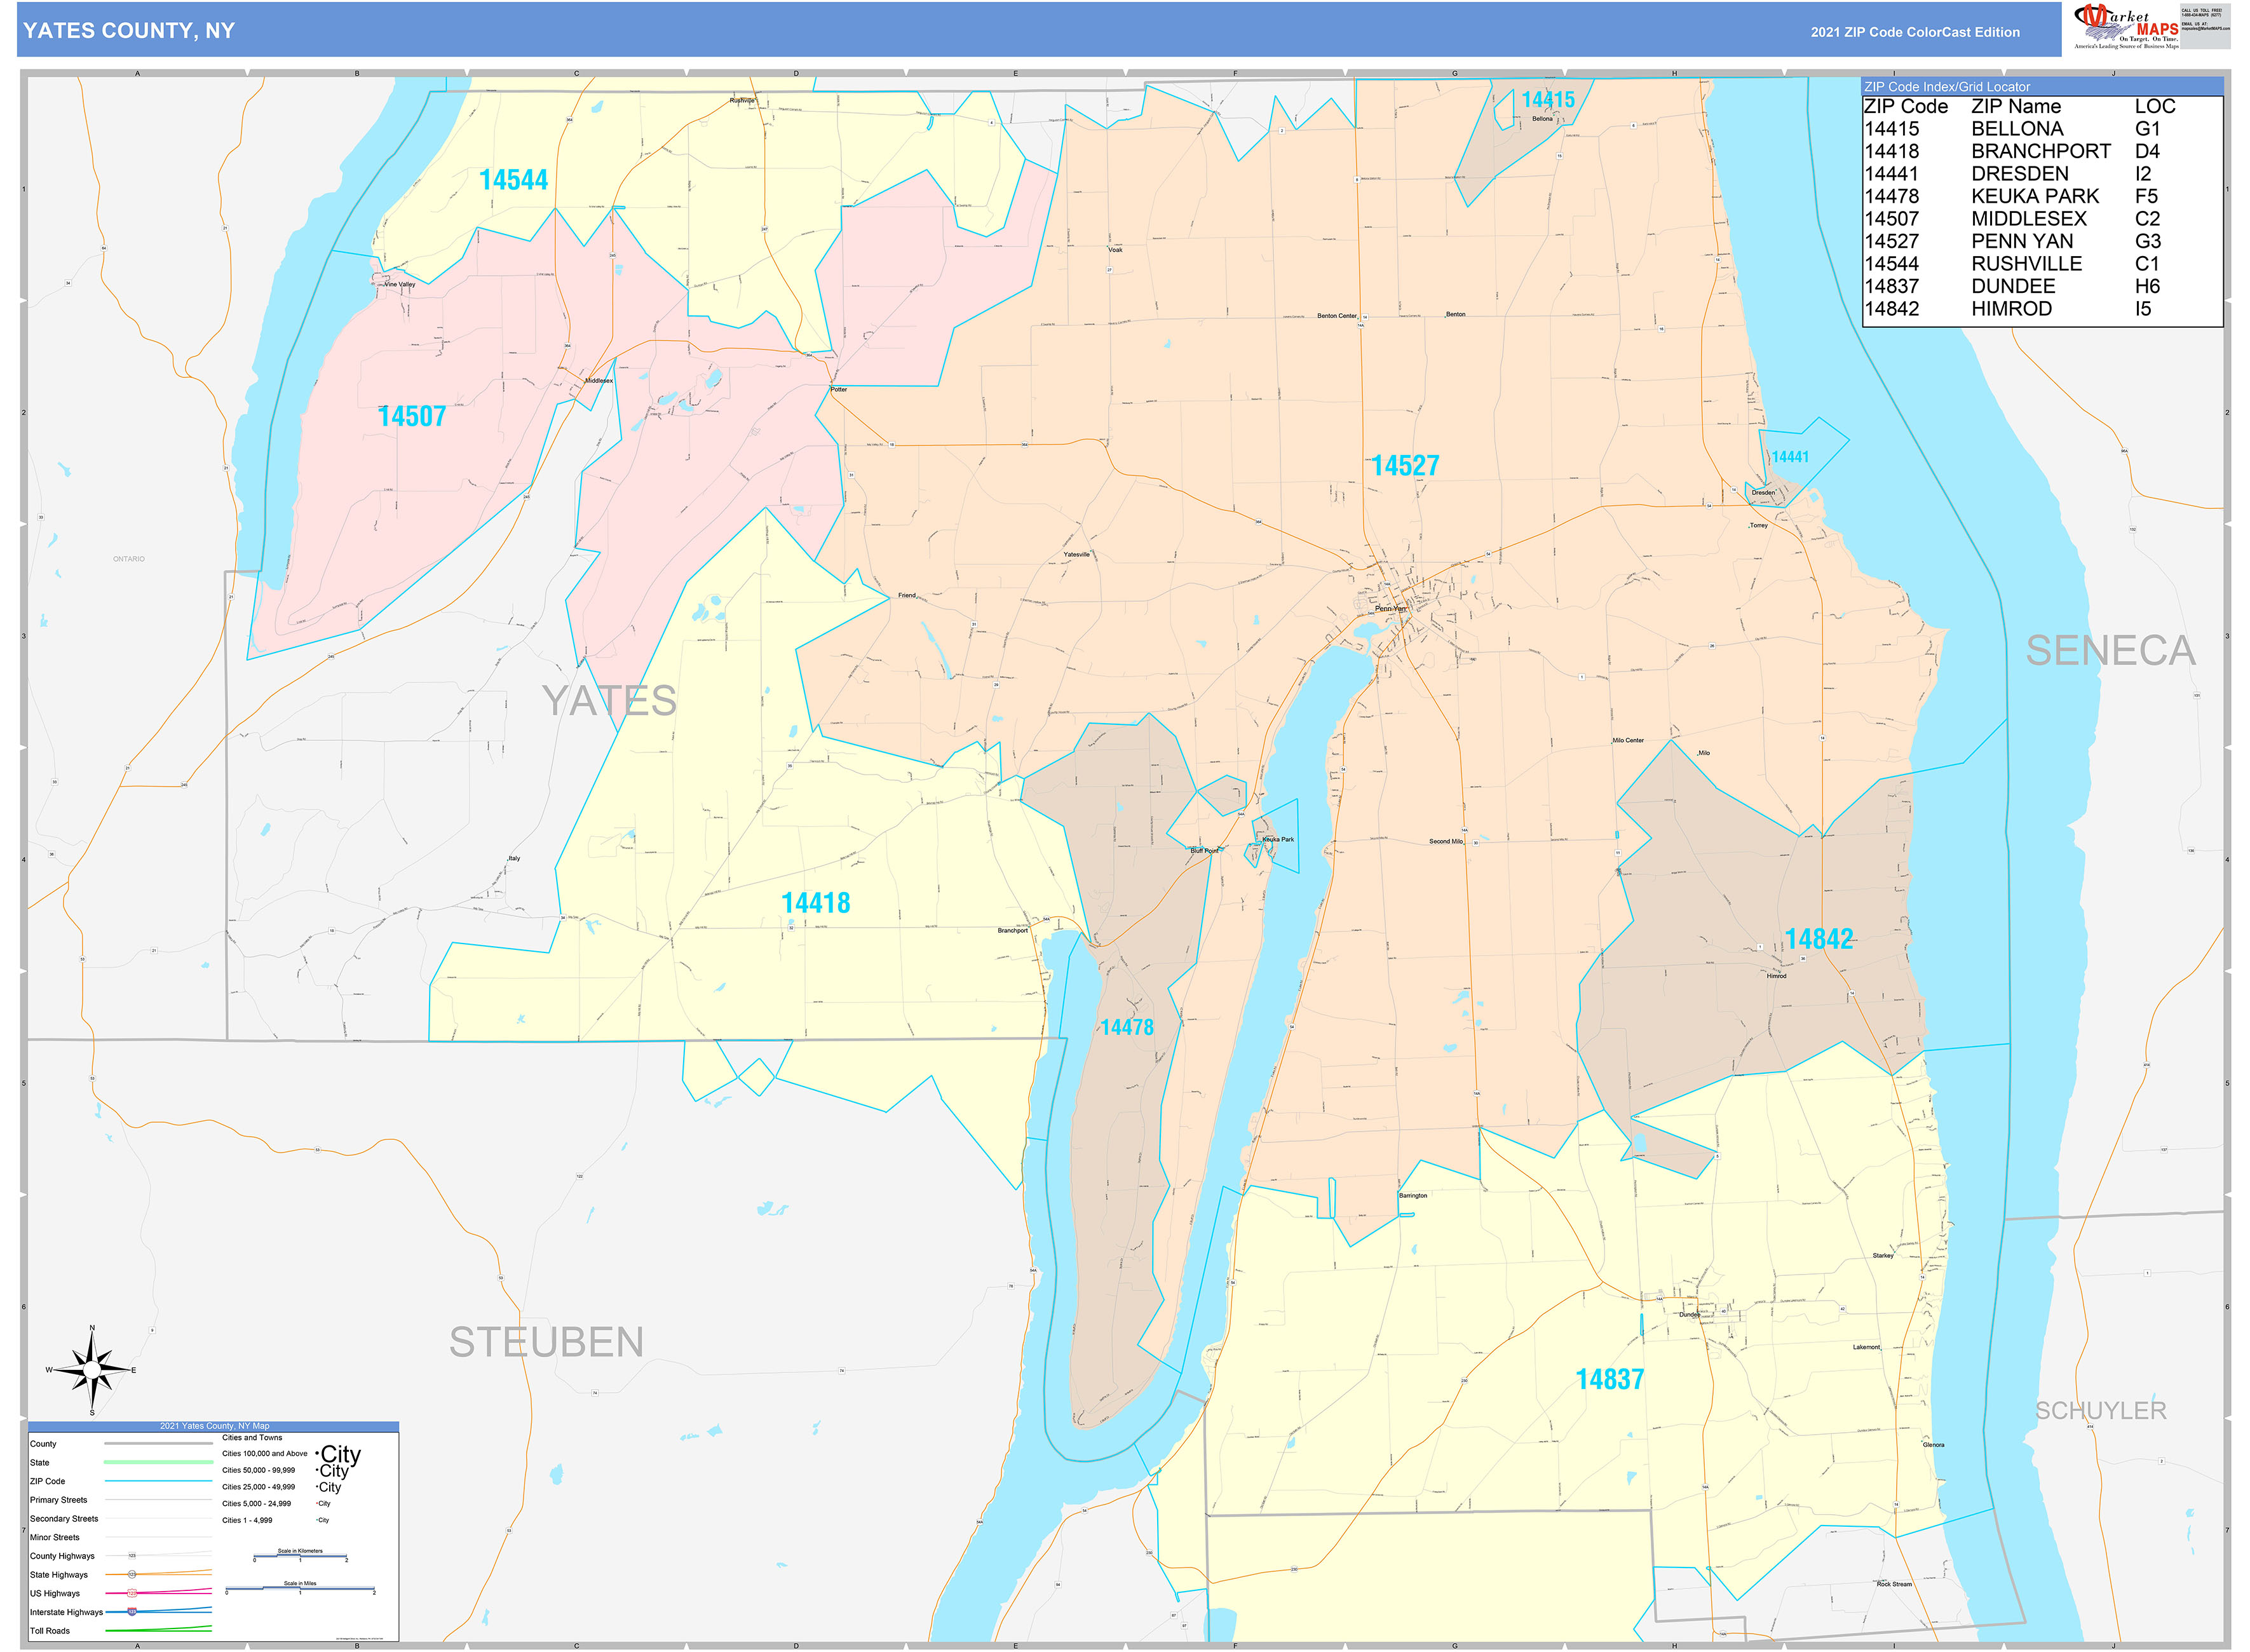Click the Toll Roads green line sample
This screenshot has width=2250, height=1652.
coord(158,1630)
